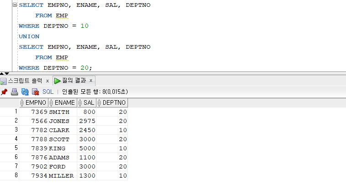The height and width of the screenshot is (184, 346).
Task: Select DEPTNO cell in KING row
Action: (112, 148)
